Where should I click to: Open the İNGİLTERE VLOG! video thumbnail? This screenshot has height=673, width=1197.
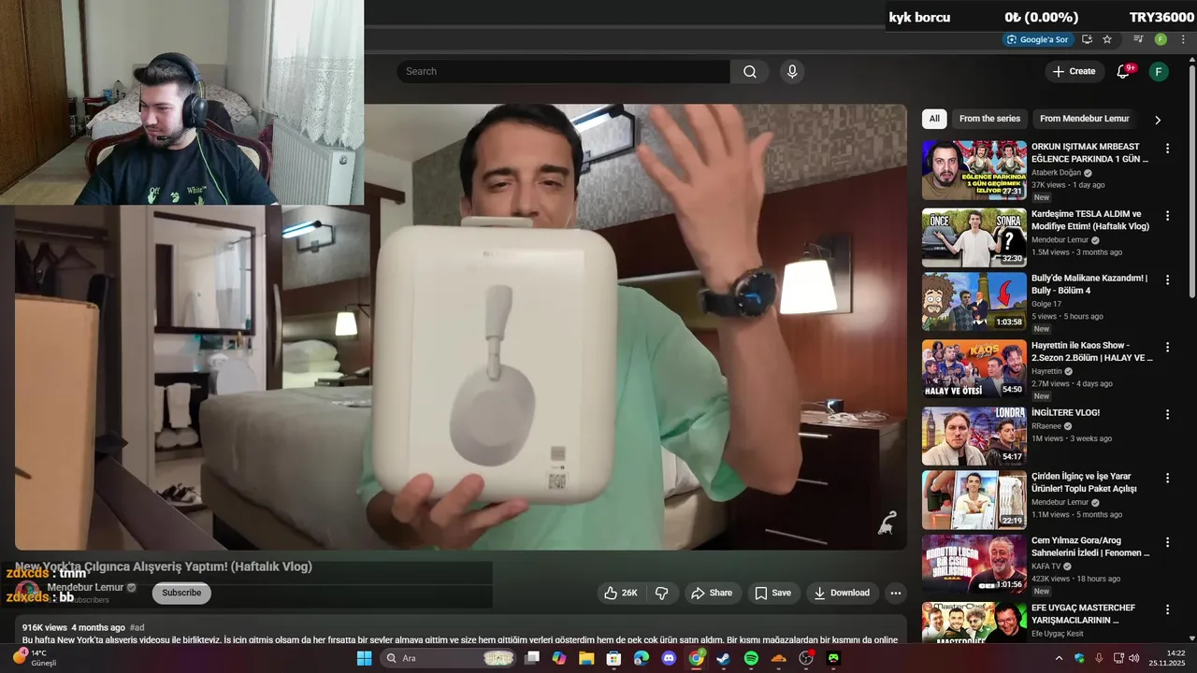(974, 436)
